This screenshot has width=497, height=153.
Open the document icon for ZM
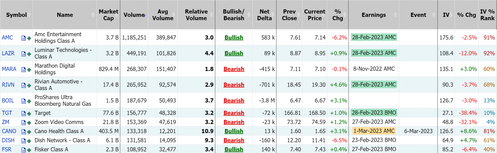24,123
